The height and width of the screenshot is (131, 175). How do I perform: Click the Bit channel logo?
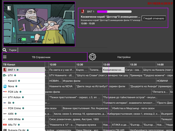coord(5,103)
